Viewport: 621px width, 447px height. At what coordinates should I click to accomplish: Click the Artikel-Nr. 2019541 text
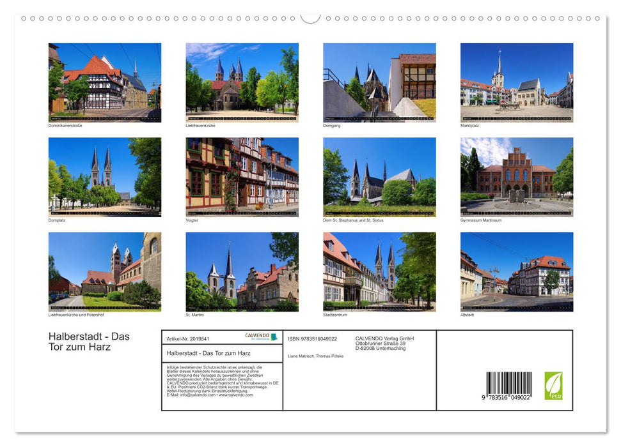click(189, 339)
